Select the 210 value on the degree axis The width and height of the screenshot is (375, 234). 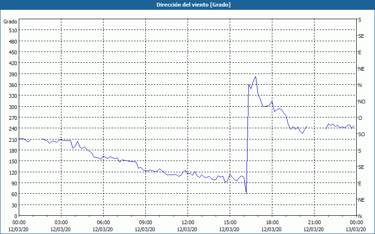click(13, 139)
